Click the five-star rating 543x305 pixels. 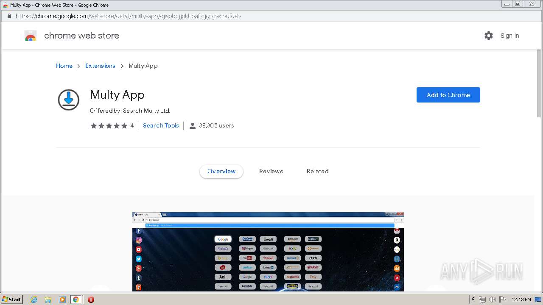pyautogui.click(x=109, y=126)
